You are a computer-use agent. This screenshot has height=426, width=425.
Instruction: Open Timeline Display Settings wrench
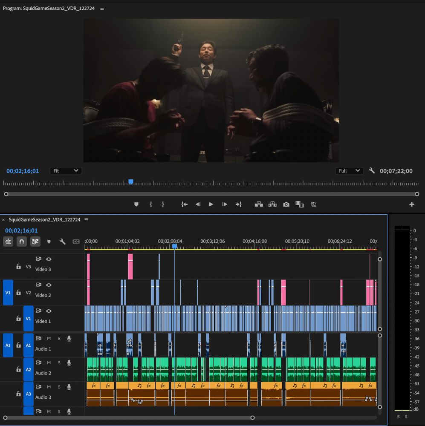(63, 241)
